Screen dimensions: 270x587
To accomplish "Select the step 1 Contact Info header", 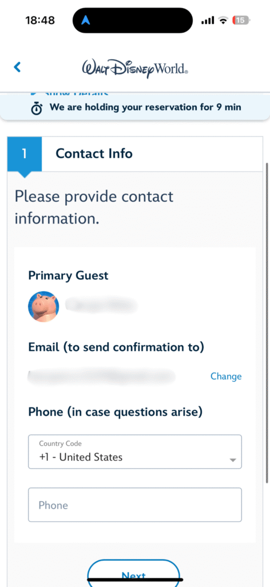I will pyautogui.click(x=135, y=154).
